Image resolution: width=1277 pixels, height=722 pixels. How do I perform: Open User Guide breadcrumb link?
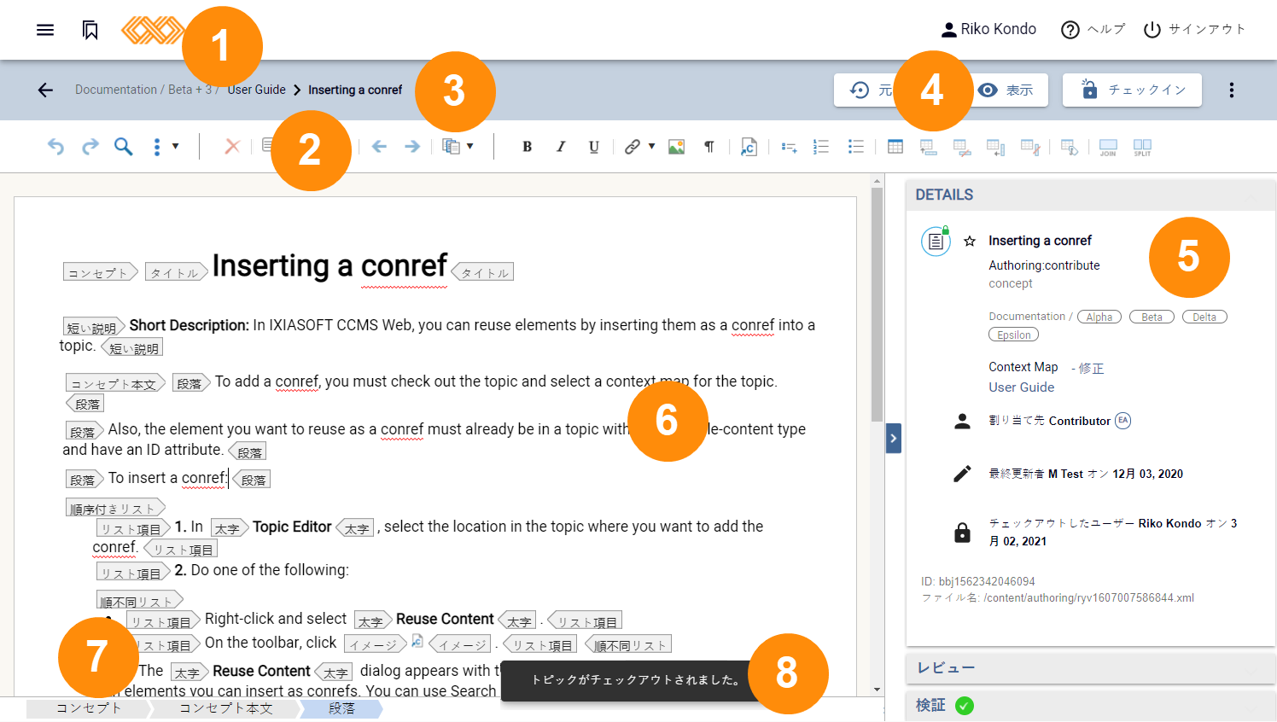pyautogui.click(x=256, y=90)
